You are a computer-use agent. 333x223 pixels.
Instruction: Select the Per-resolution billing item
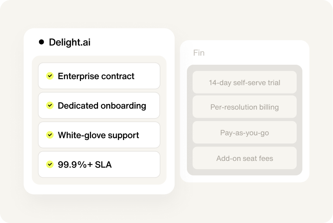pyautogui.click(x=245, y=107)
